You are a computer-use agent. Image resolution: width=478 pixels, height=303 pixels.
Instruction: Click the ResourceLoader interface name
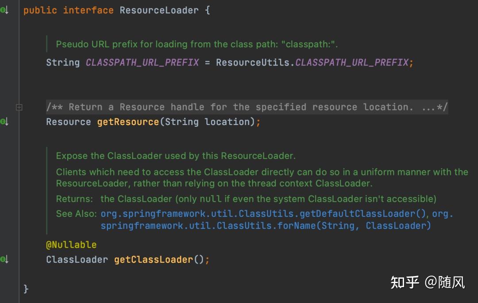coord(159,10)
